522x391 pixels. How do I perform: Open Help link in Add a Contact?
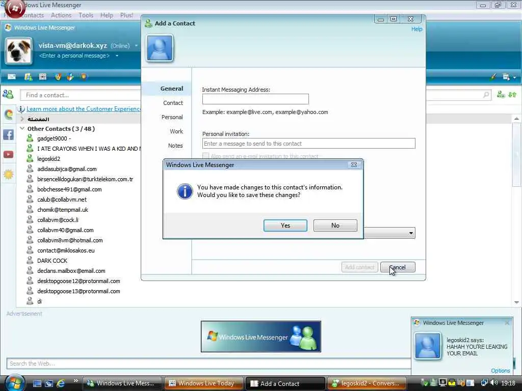tap(416, 29)
